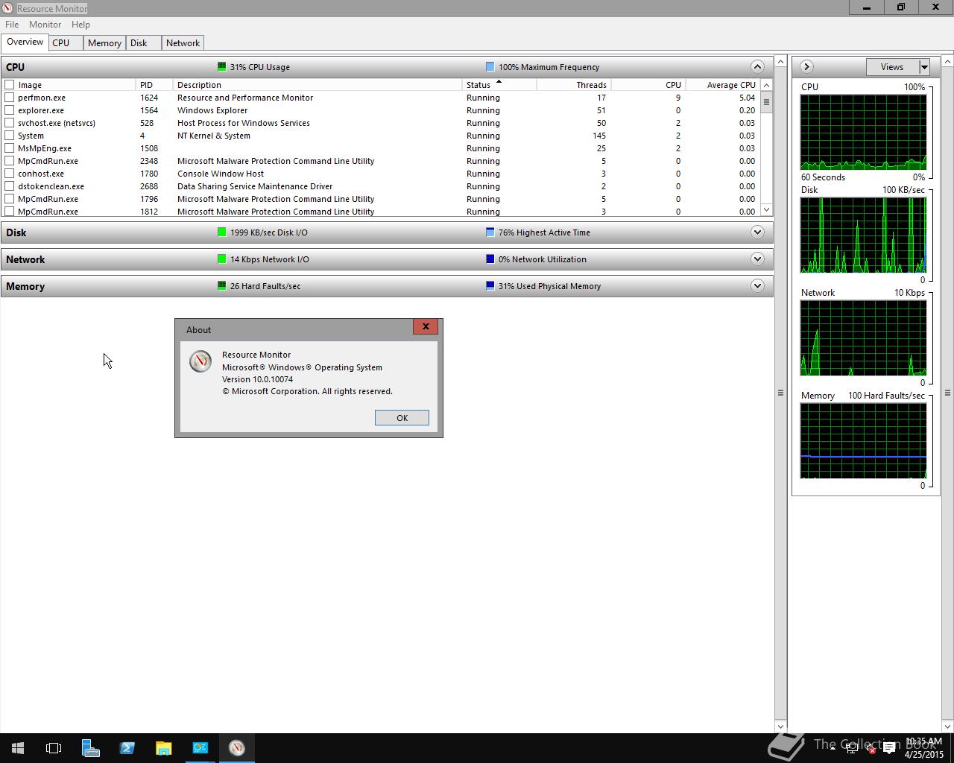Click OK in the About dialog
The height and width of the screenshot is (763, 954).
[402, 418]
